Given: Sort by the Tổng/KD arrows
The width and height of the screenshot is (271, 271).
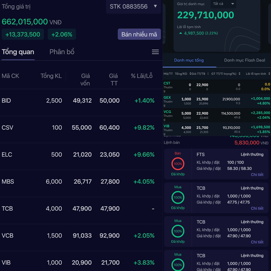Looking at the screenshot, I should point(190,74).
